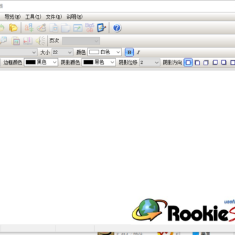
Task: Open the 页次 page dropdown
Action: (x=81, y=41)
